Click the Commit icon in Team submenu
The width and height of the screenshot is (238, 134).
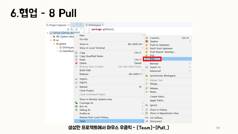(147, 38)
